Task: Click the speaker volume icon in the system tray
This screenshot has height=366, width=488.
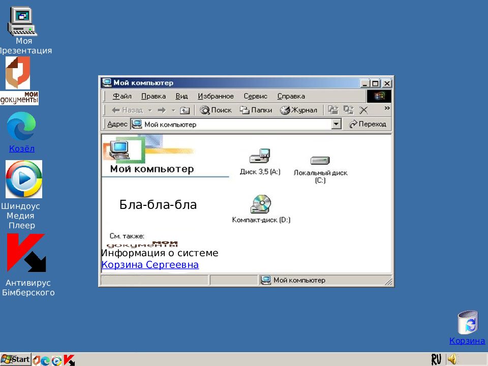Action: 452,359
